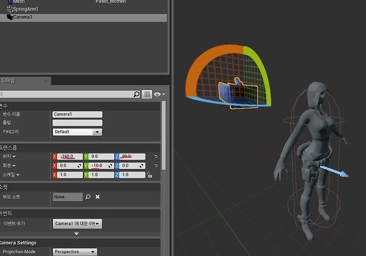Edit location Y value 0.0
Viewport: 366px width, 256px height.
tap(101, 156)
